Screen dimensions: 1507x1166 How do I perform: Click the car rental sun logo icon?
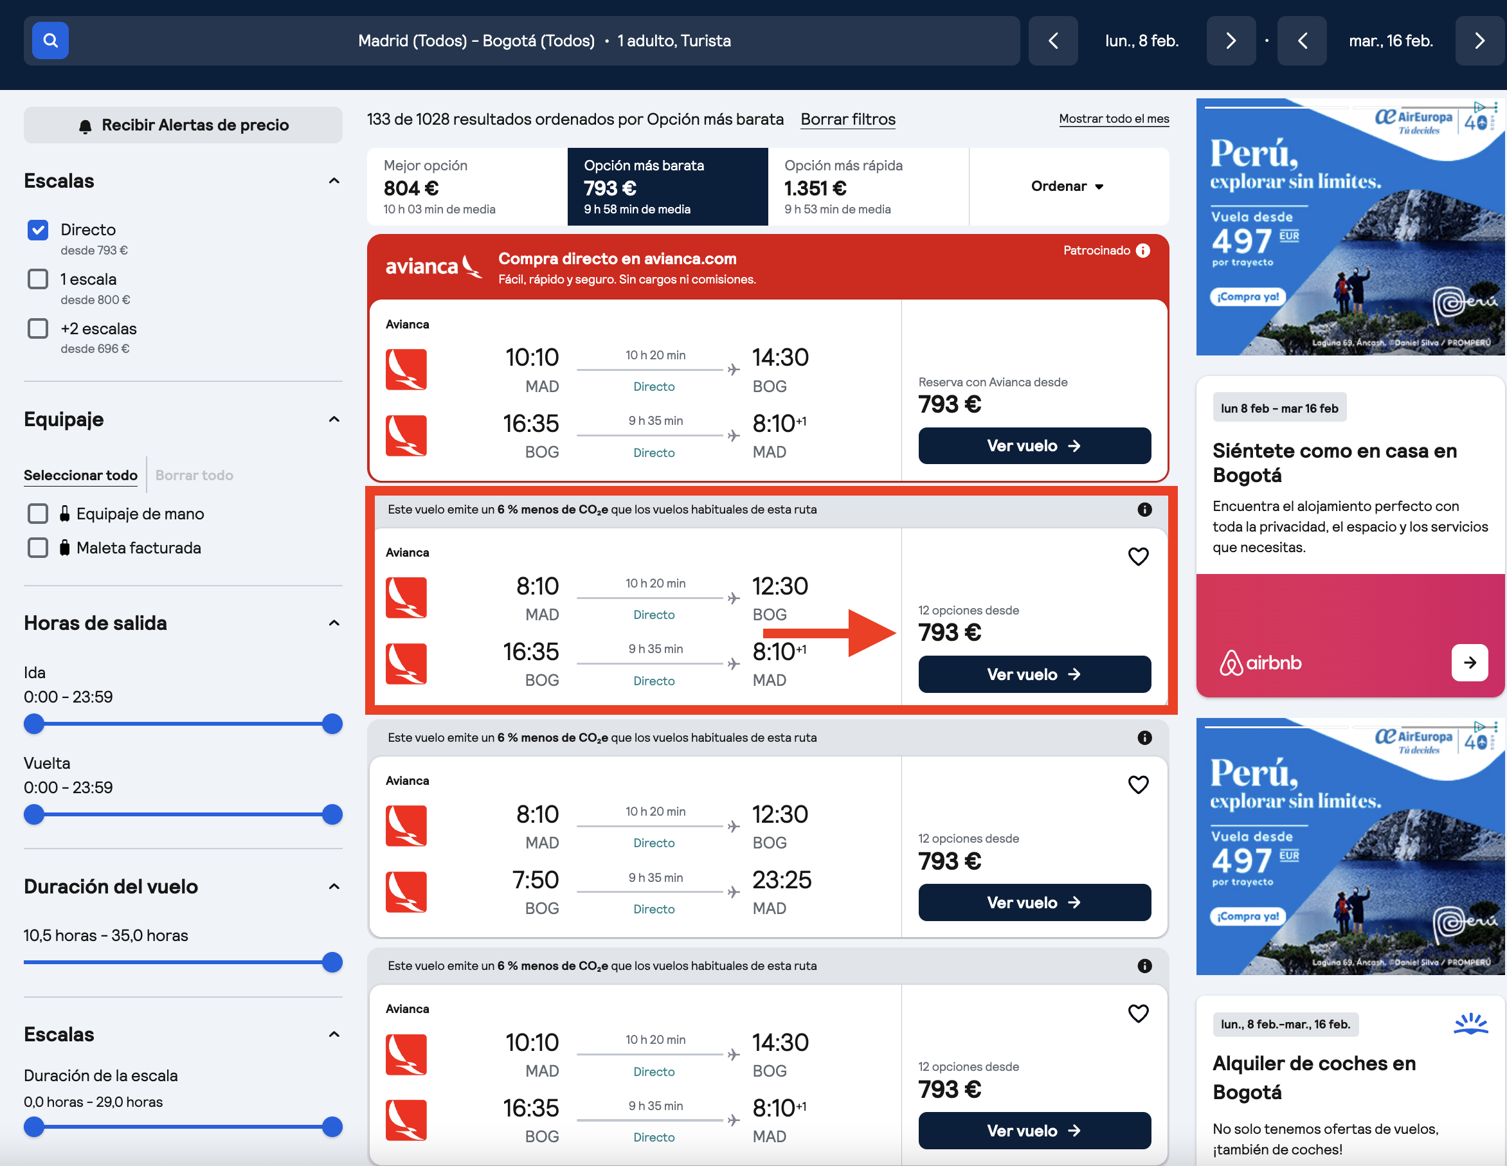pyautogui.click(x=1470, y=1024)
